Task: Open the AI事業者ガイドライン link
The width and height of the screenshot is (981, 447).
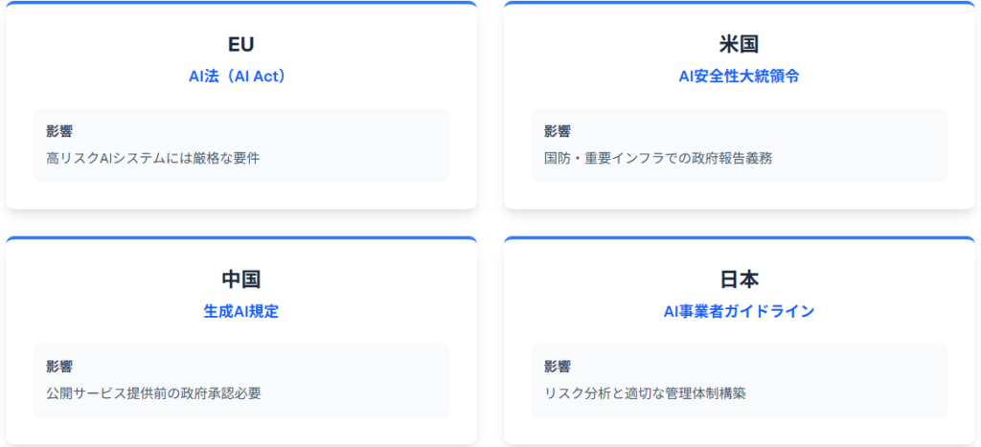Action: (x=739, y=311)
